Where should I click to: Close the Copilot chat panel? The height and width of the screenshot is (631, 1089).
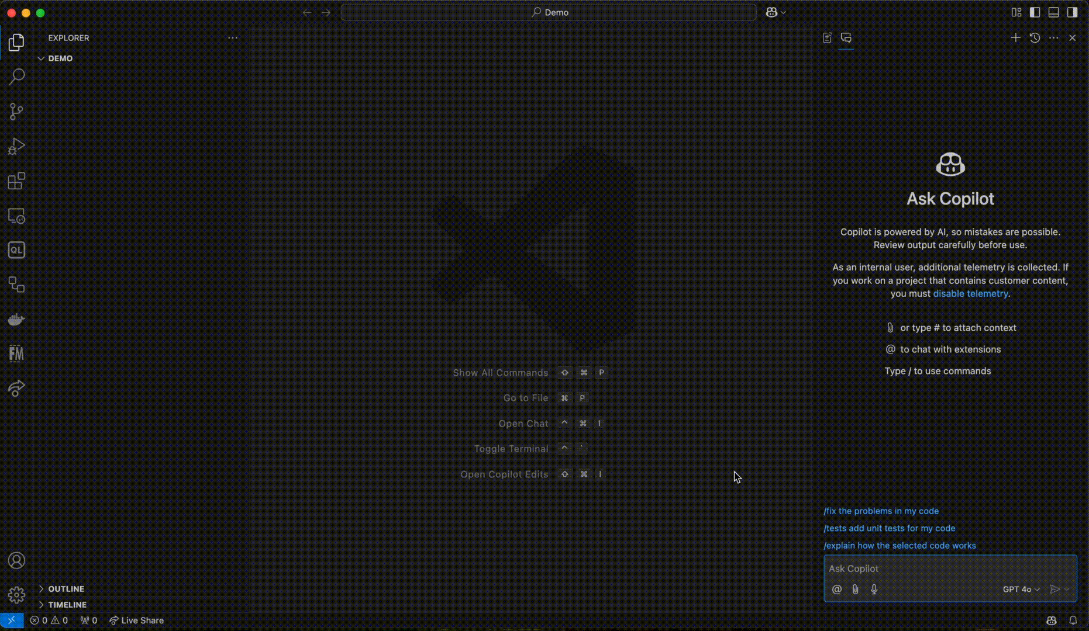pos(1073,37)
